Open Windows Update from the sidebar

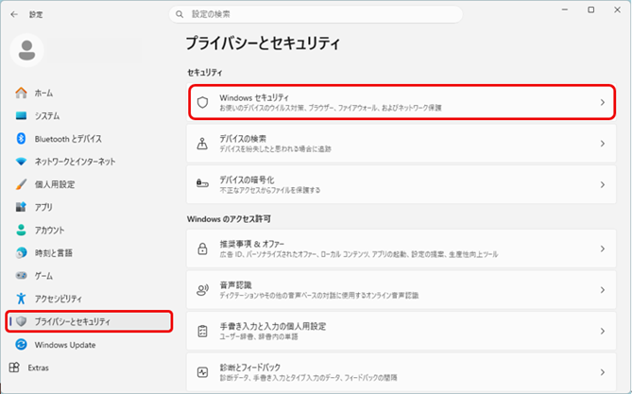65,345
